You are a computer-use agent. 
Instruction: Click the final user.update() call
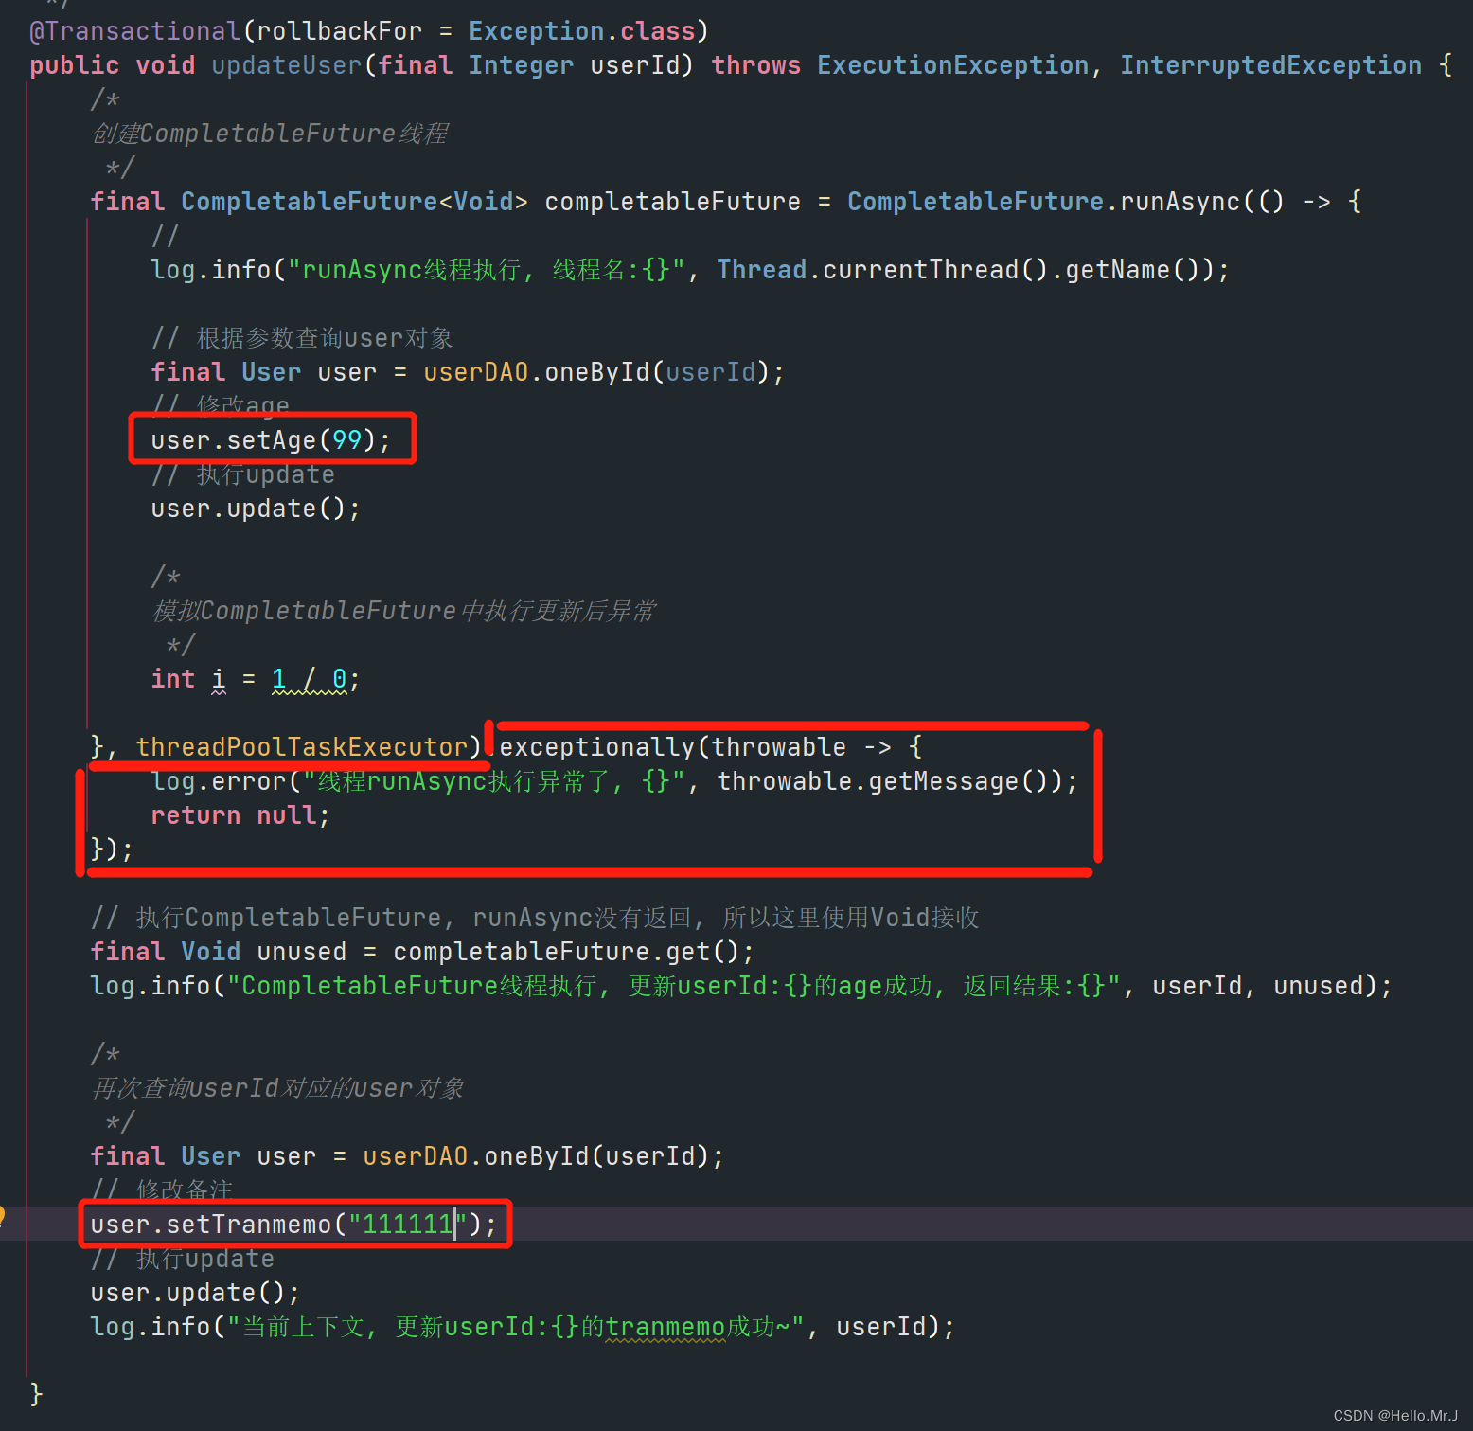pyautogui.click(x=195, y=1293)
